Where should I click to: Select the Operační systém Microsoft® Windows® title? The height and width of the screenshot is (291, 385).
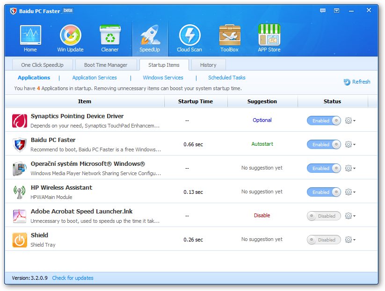pos(88,164)
